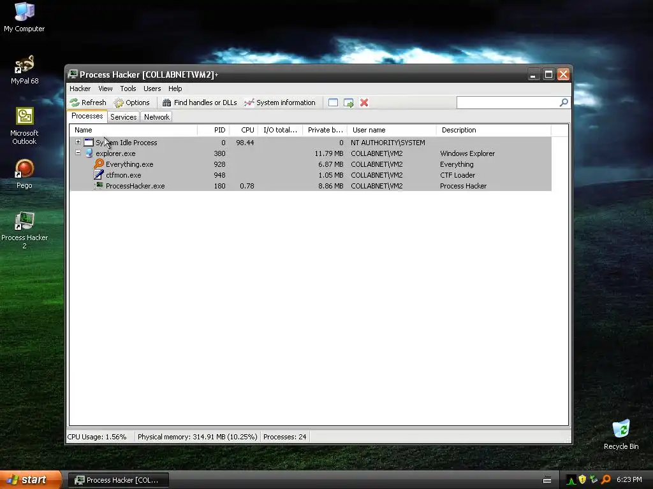Sort by PID column header
This screenshot has height=489, width=653.
coord(213,130)
